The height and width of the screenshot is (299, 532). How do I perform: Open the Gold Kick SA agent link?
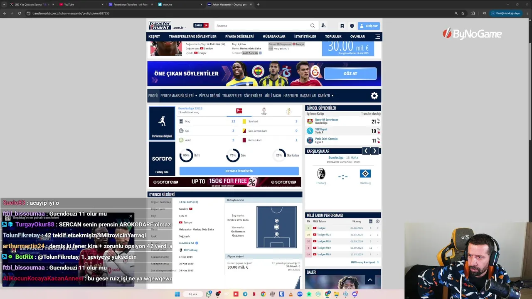[x=187, y=243]
